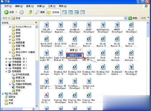The width and height of the screenshot is (151, 111).
Task: Collapse the 控制面板 tree node
Action: 6,71
